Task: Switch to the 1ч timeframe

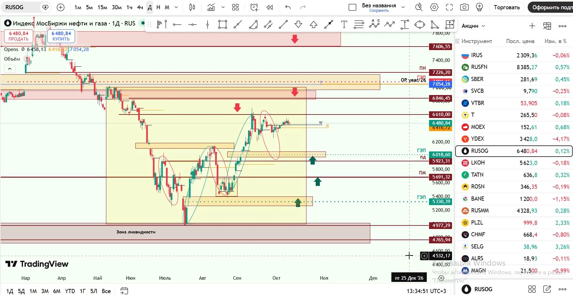Action: (129, 7)
